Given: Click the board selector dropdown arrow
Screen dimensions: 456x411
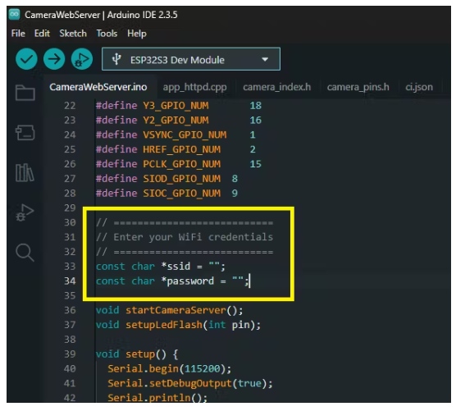Looking at the screenshot, I should pos(265,60).
